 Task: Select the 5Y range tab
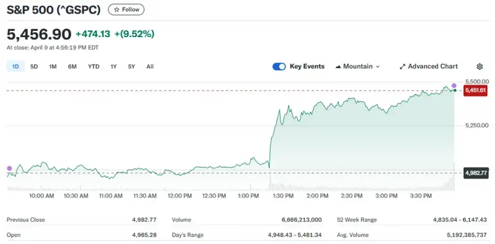click(x=132, y=67)
